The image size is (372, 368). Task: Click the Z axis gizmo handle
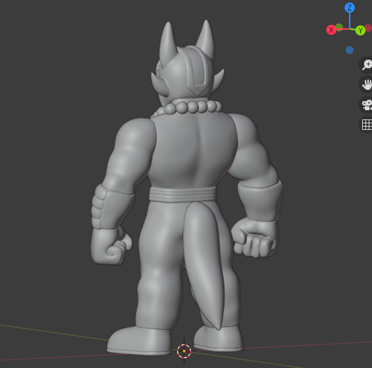click(350, 8)
